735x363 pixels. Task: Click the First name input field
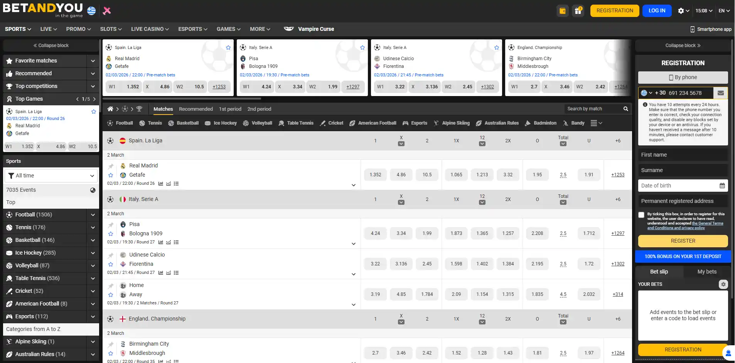point(683,155)
